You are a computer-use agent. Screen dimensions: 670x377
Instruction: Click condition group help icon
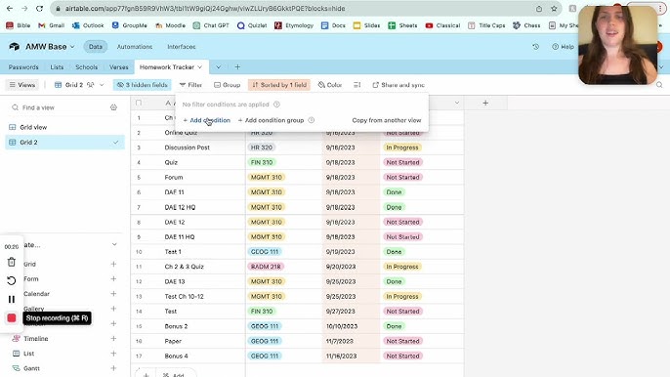coord(311,120)
